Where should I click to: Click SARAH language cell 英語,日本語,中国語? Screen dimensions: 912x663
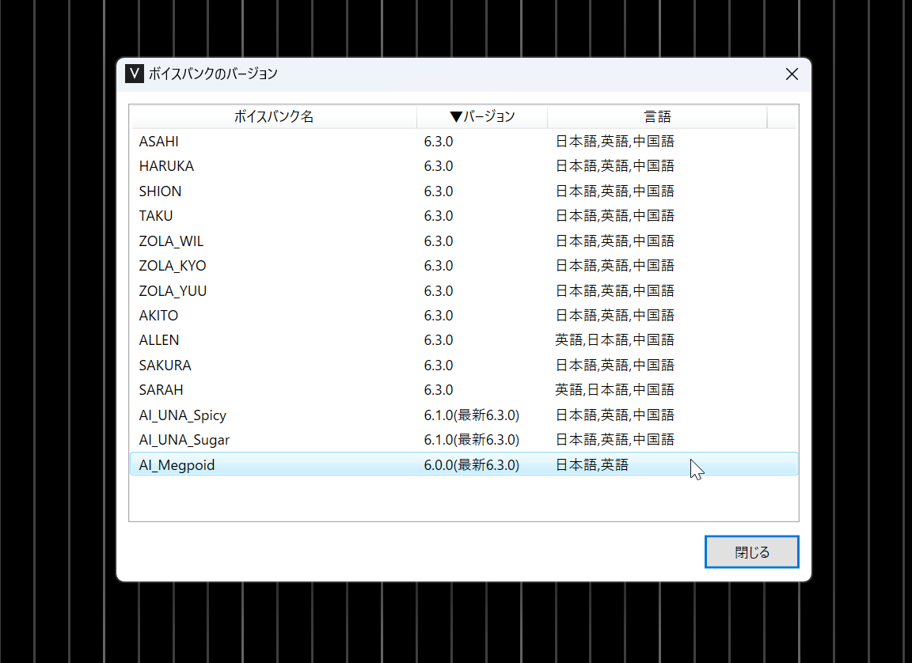[615, 390]
